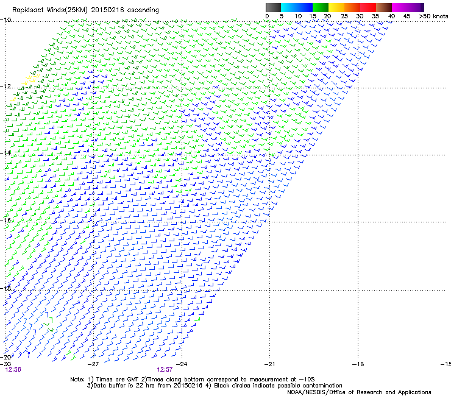Click the magenta 40-45 knots legend segment
This screenshot has width=451, height=396.
pos(400,7)
